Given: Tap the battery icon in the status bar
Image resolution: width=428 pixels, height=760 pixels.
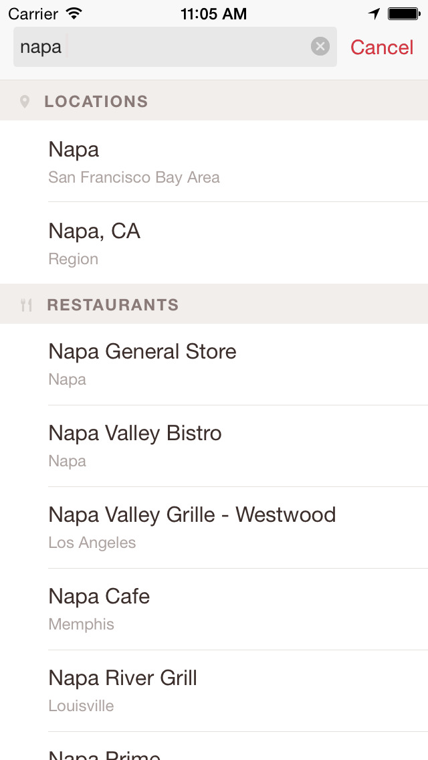Looking at the screenshot, I should click(x=404, y=13).
